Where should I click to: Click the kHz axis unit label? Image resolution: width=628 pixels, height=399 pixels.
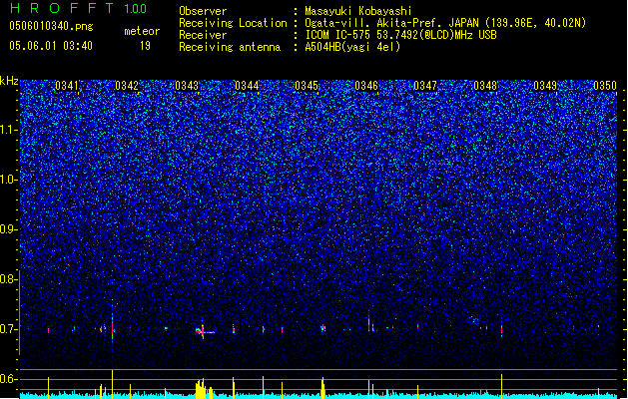9,81
